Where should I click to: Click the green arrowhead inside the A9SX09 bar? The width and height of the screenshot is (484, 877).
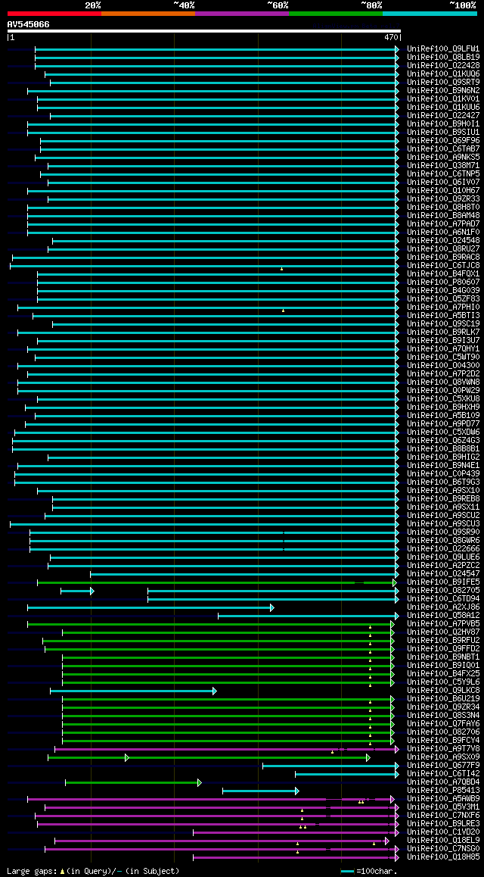point(127,757)
